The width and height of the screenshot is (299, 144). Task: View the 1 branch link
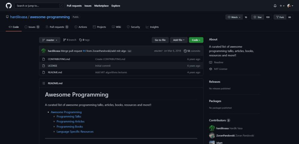click(70, 40)
